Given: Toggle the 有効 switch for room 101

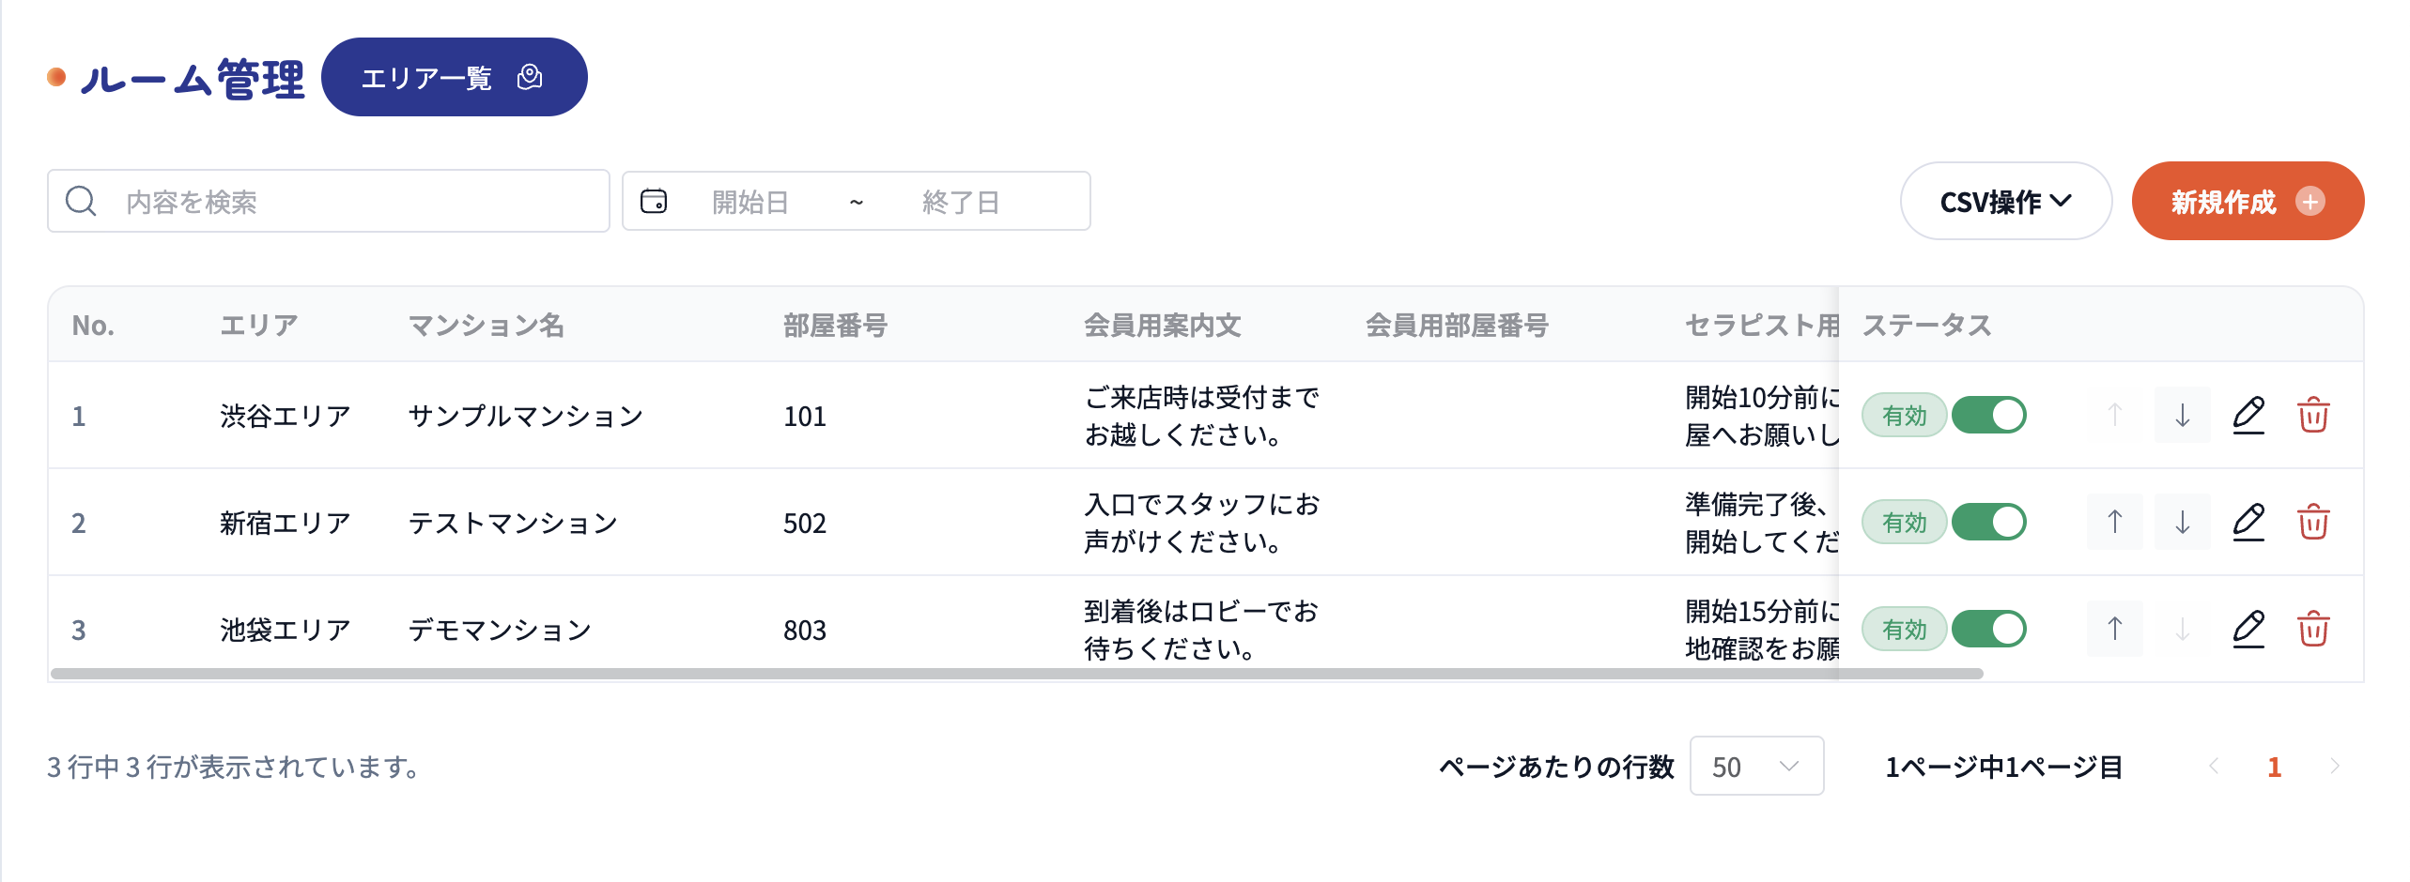Looking at the screenshot, I should pos(1989,415).
